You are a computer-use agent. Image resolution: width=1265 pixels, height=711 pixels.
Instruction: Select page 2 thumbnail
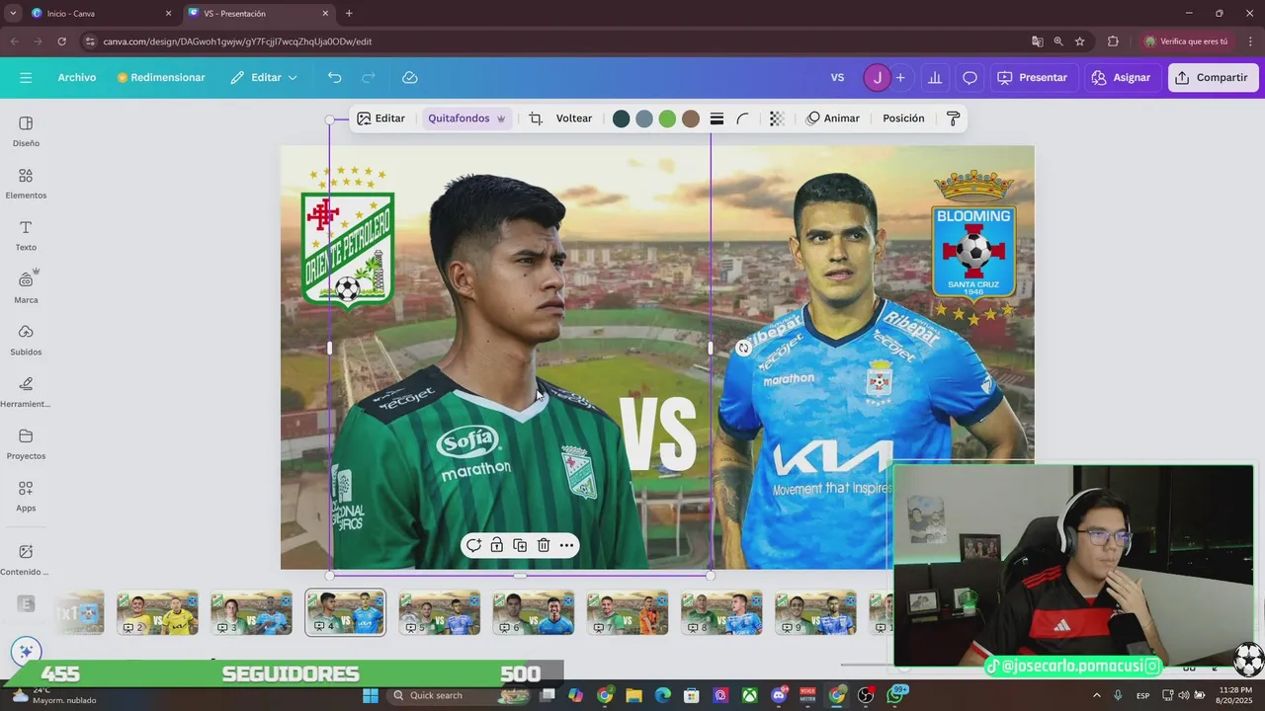point(158,613)
